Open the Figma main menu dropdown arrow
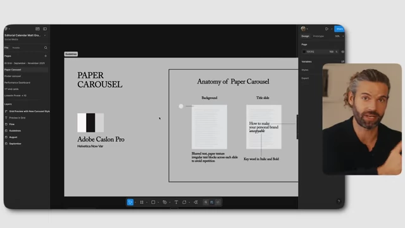Screen dimensions: 405x228 click(9, 29)
